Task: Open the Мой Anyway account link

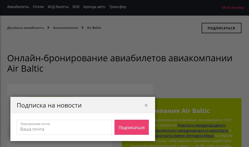Action: [x=233, y=8]
